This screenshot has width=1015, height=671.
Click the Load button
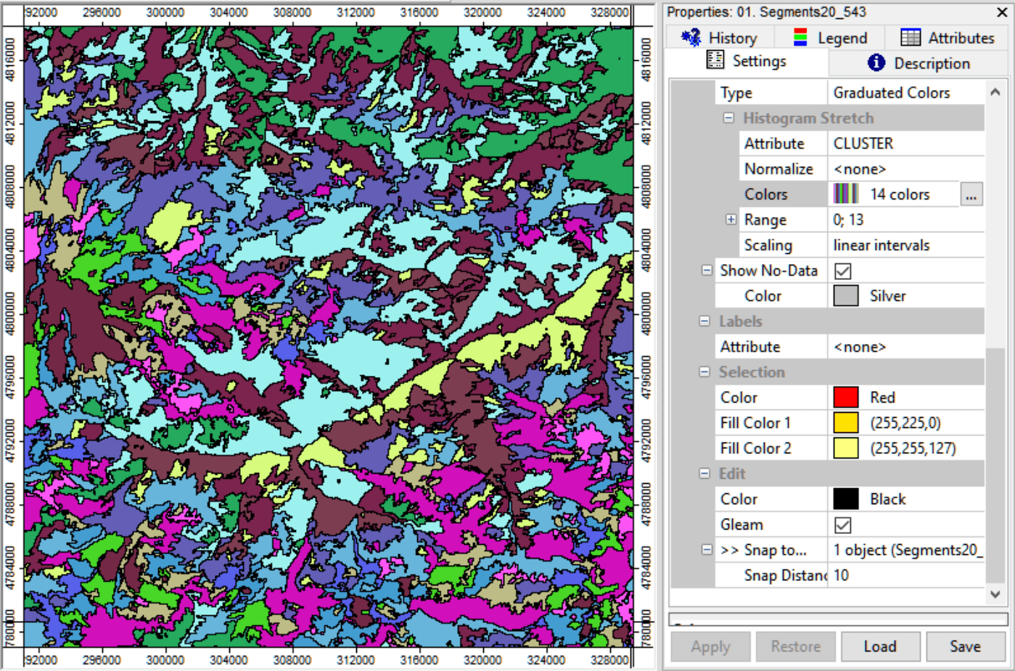[880, 646]
